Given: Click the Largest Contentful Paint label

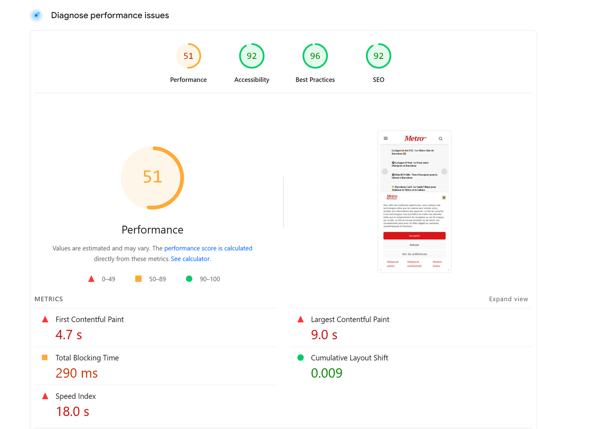Looking at the screenshot, I should coord(350,319).
